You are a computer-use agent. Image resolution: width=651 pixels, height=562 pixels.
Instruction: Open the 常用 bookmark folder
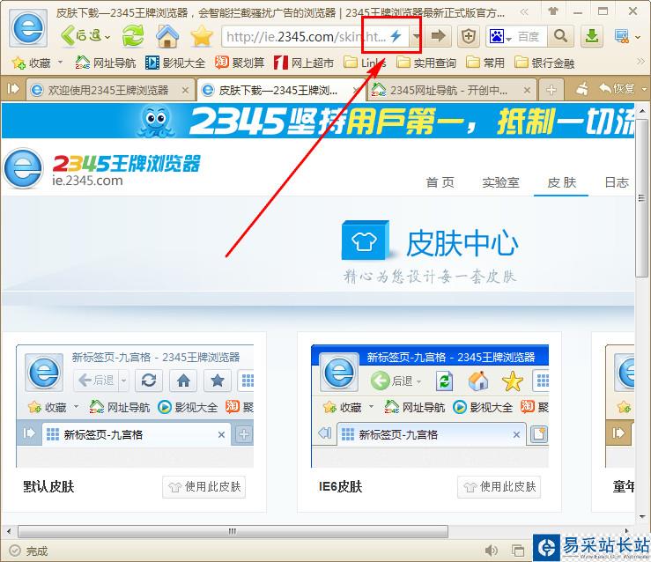485,63
